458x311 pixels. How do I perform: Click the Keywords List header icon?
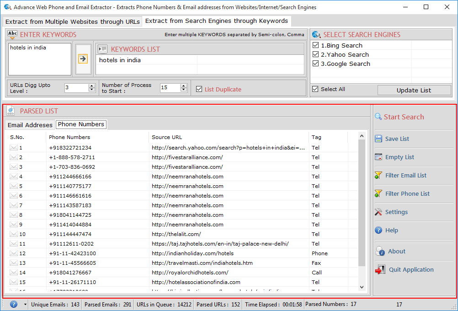coord(102,49)
